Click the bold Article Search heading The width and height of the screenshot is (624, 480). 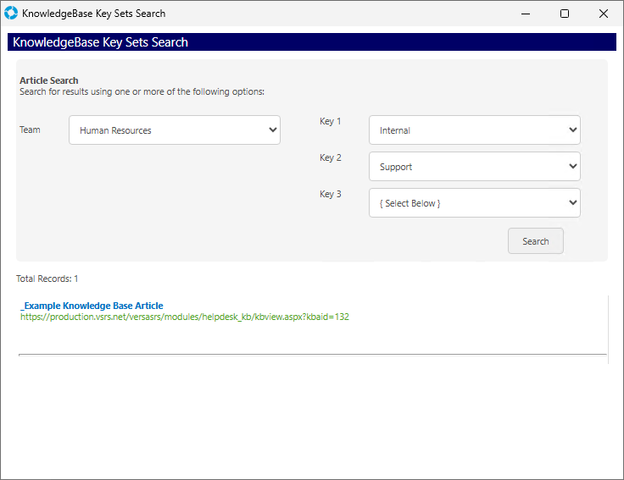48,80
